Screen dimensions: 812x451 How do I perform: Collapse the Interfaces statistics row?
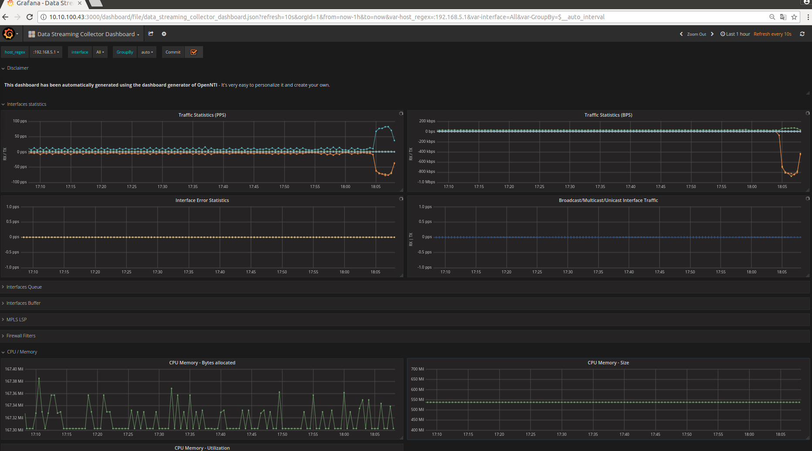point(26,104)
